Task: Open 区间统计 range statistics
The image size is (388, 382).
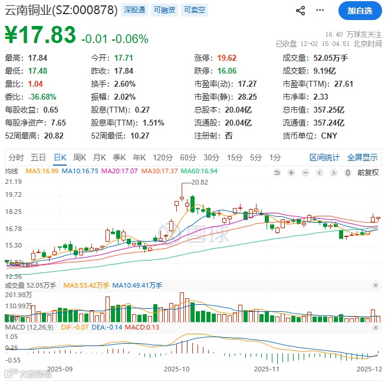Action: click(325, 157)
